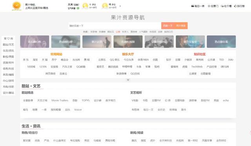
Task: Open 吐个槽 feedback link
Action: pyautogui.click(x=226, y=6)
